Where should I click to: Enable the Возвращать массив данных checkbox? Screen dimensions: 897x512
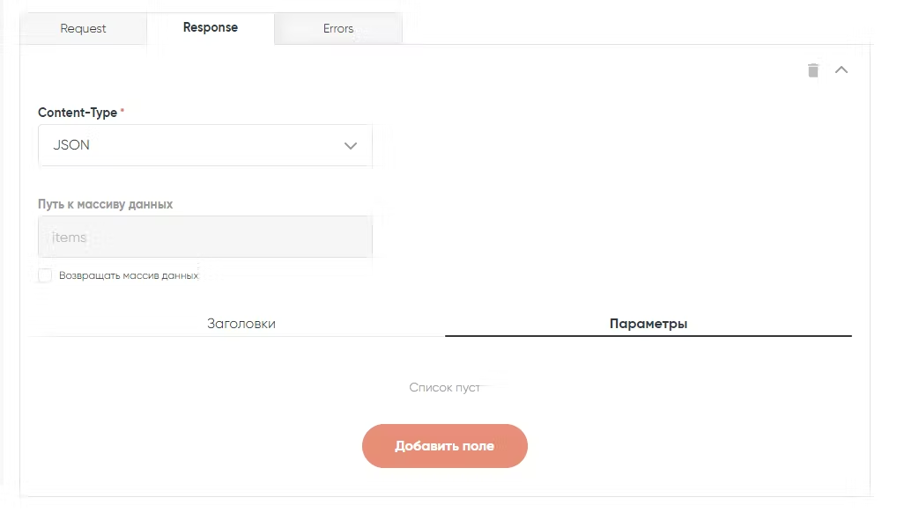[45, 275]
